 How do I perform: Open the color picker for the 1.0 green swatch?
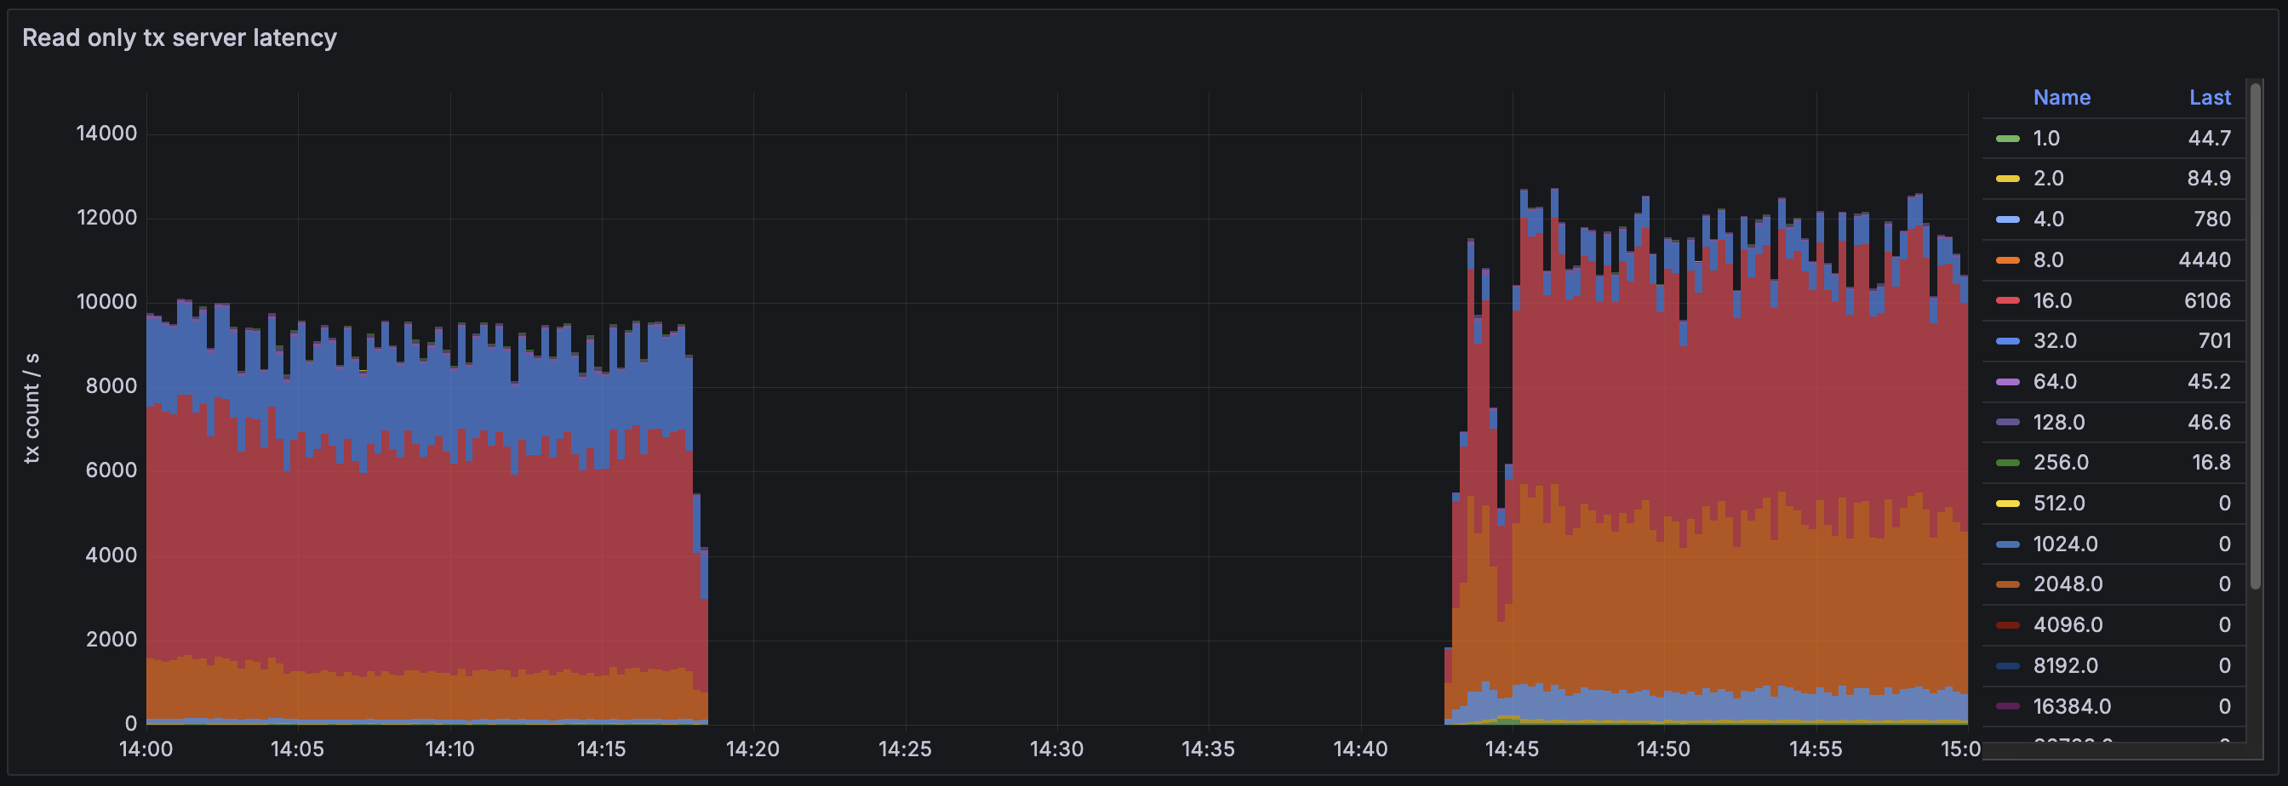tap(2007, 139)
